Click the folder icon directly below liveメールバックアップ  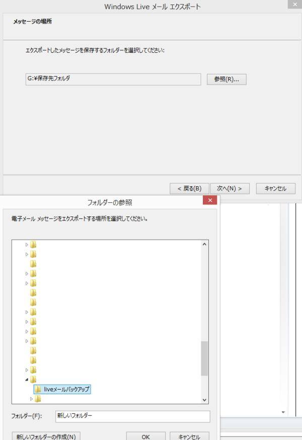point(38,399)
